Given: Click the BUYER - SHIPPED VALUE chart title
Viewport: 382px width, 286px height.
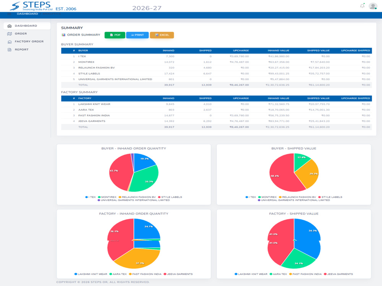Looking at the screenshot, I should pos(294,148).
